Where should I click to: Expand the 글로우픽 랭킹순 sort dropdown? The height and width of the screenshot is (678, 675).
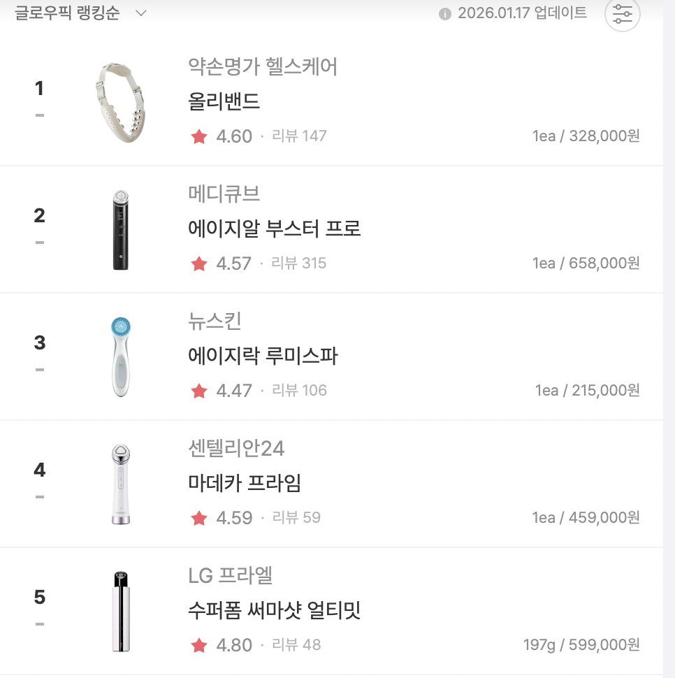[x=140, y=13]
